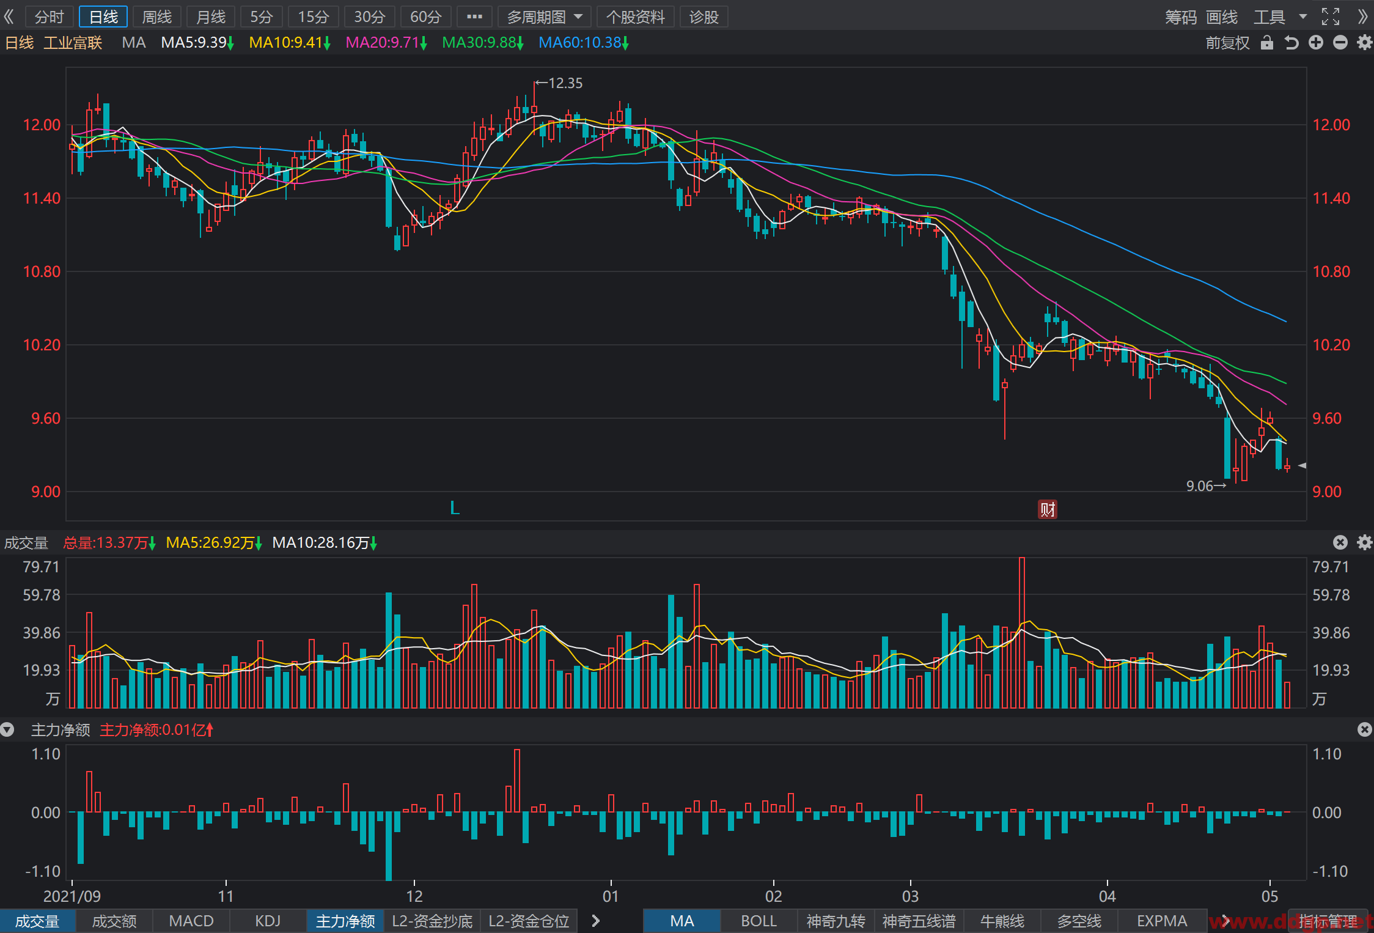Click the 财 financial report marker
This screenshot has width=1374, height=933.
[1048, 509]
